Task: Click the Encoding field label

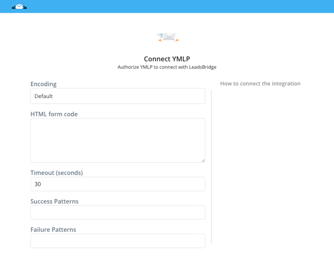Action: coord(44,84)
